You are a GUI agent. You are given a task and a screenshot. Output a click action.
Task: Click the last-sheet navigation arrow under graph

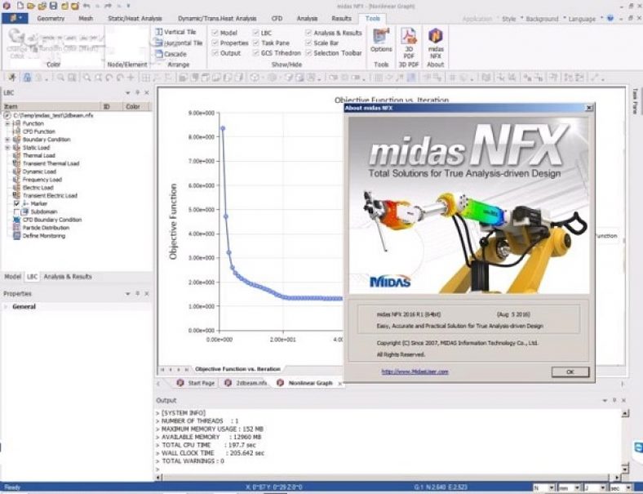coord(187,369)
